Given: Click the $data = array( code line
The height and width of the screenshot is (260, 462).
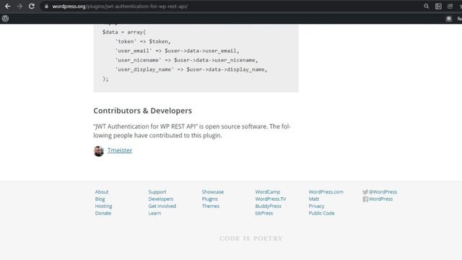Looking at the screenshot, I should [123, 32].
